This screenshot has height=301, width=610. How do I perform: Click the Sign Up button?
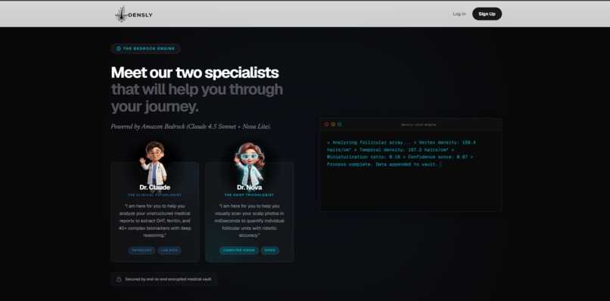(x=487, y=14)
